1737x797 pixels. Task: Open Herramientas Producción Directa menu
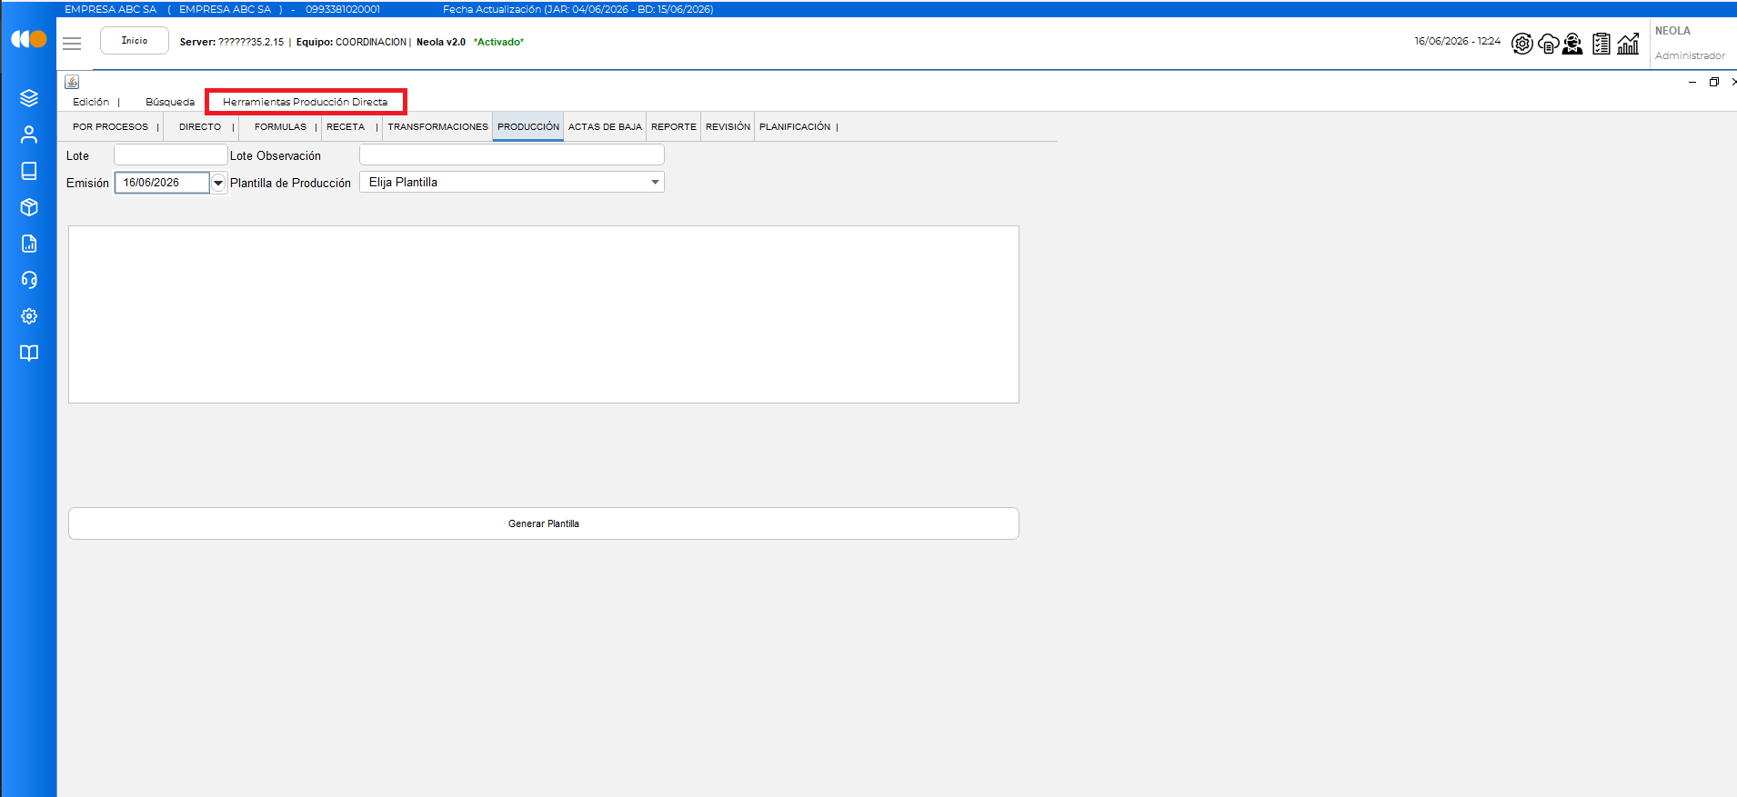click(305, 102)
